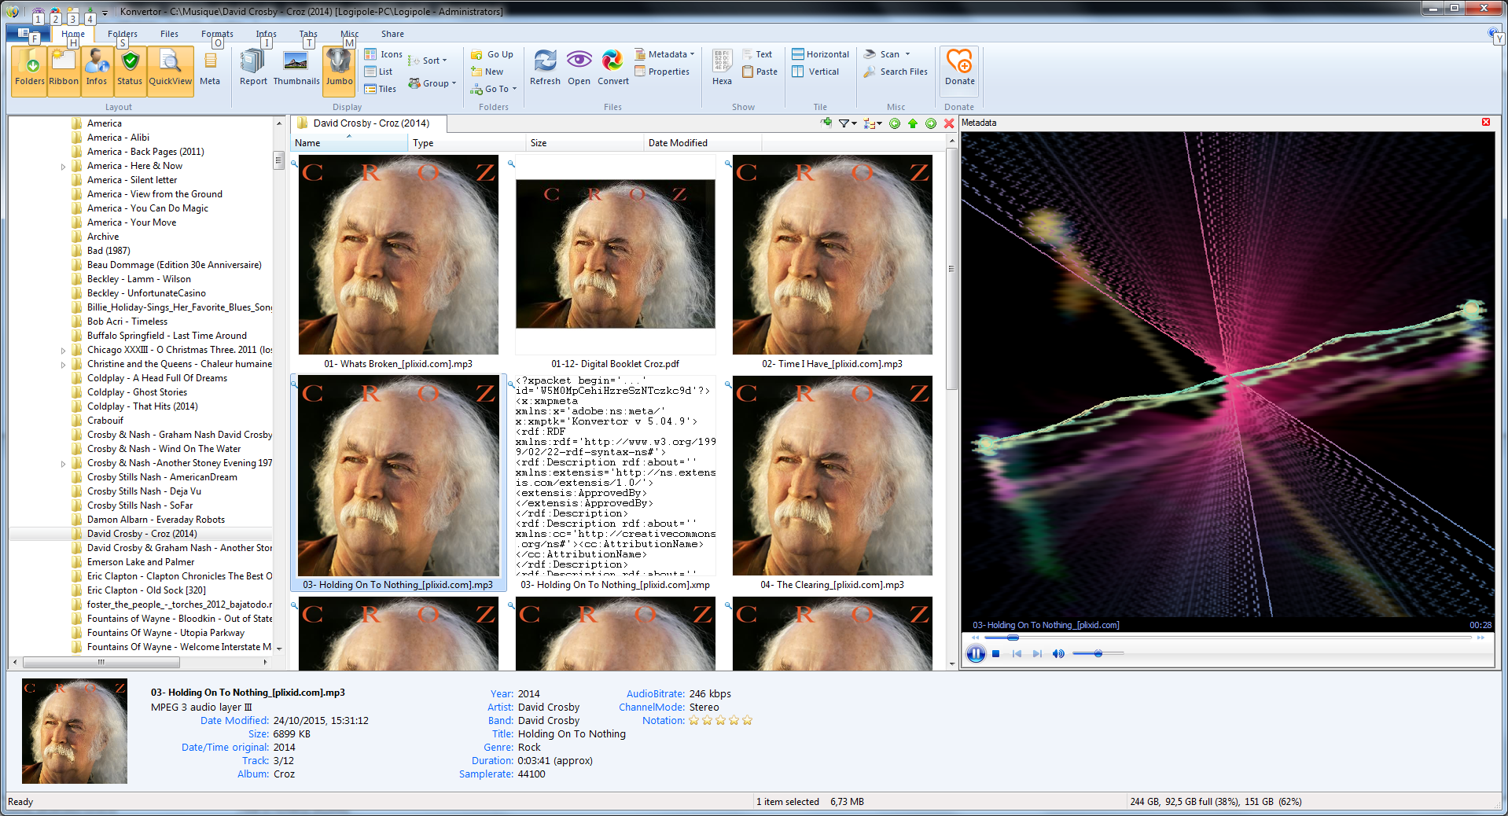Sort by Date Modified column
This screenshot has width=1508, height=816.
click(x=702, y=143)
